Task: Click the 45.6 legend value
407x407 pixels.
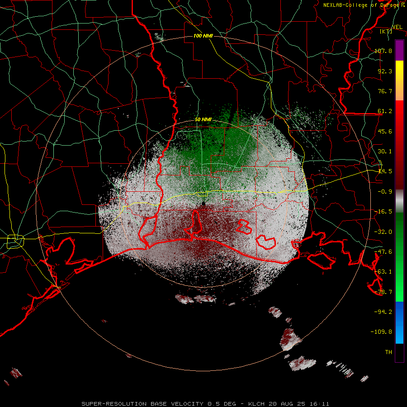Action: pyautogui.click(x=385, y=131)
